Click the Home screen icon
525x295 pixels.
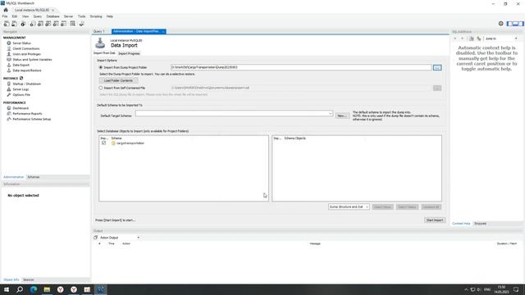6,10
